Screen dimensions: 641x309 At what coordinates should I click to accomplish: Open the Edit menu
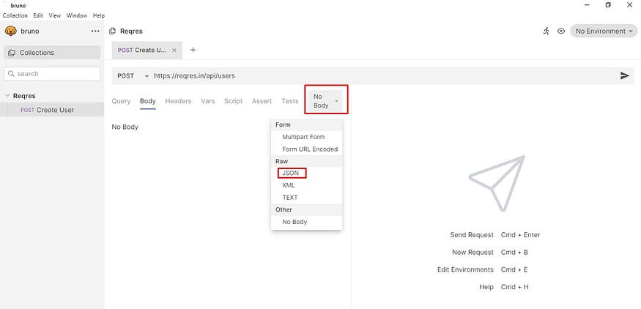pyautogui.click(x=38, y=15)
